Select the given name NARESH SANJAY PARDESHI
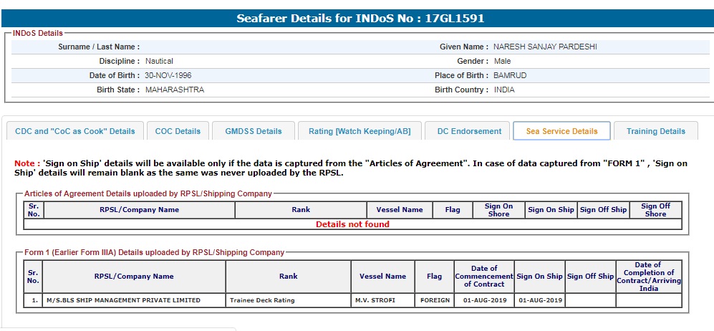 pyautogui.click(x=545, y=47)
